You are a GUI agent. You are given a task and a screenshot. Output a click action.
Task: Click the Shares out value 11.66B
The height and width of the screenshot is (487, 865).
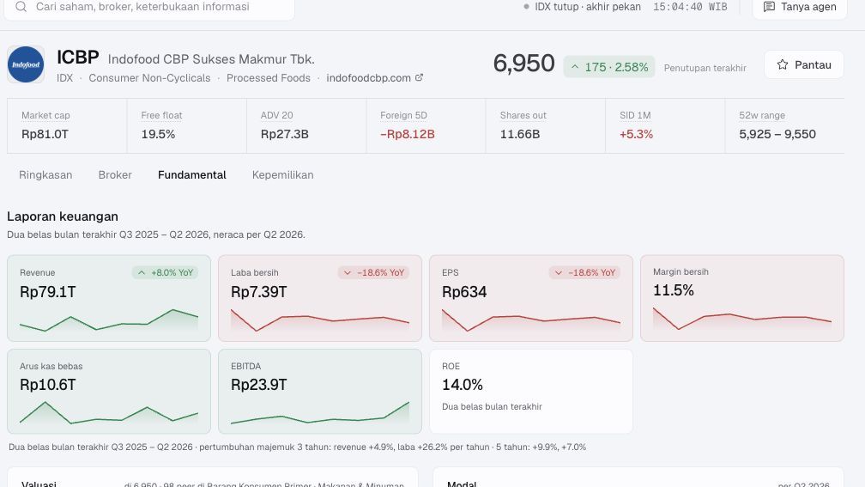click(x=520, y=134)
